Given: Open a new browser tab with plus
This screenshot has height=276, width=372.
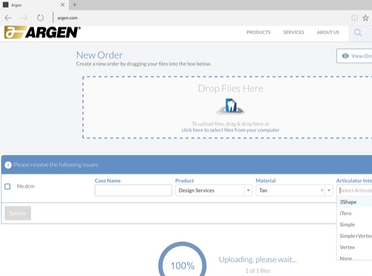Looking at the screenshot, I should [75, 5].
